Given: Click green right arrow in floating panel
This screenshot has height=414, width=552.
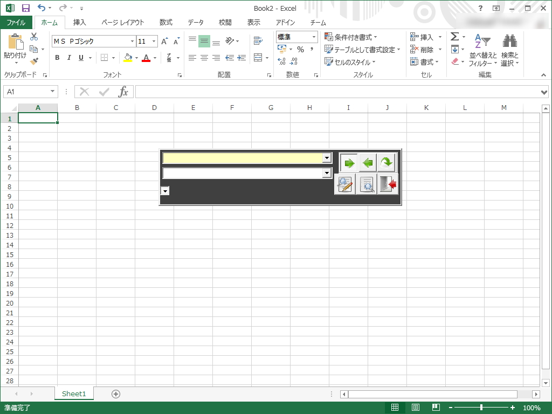Looking at the screenshot, I should 349,163.
